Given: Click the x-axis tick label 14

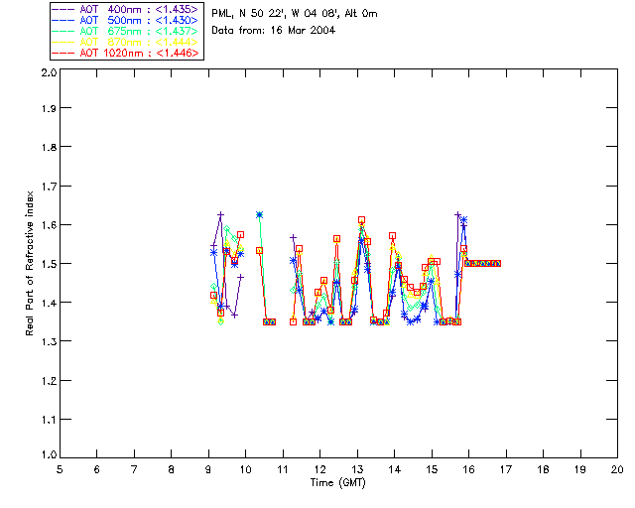Looking at the screenshot, I should click(395, 469).
